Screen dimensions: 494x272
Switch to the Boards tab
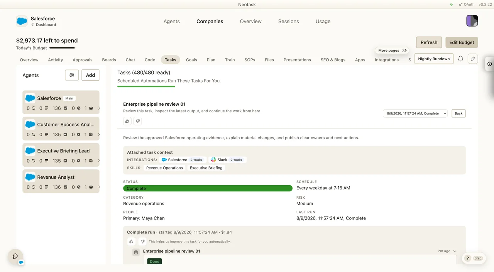click(x=109, y=60)
